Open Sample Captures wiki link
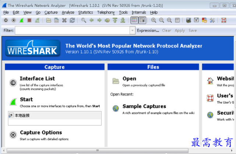The image size is (236, 154). coord(144,106)
